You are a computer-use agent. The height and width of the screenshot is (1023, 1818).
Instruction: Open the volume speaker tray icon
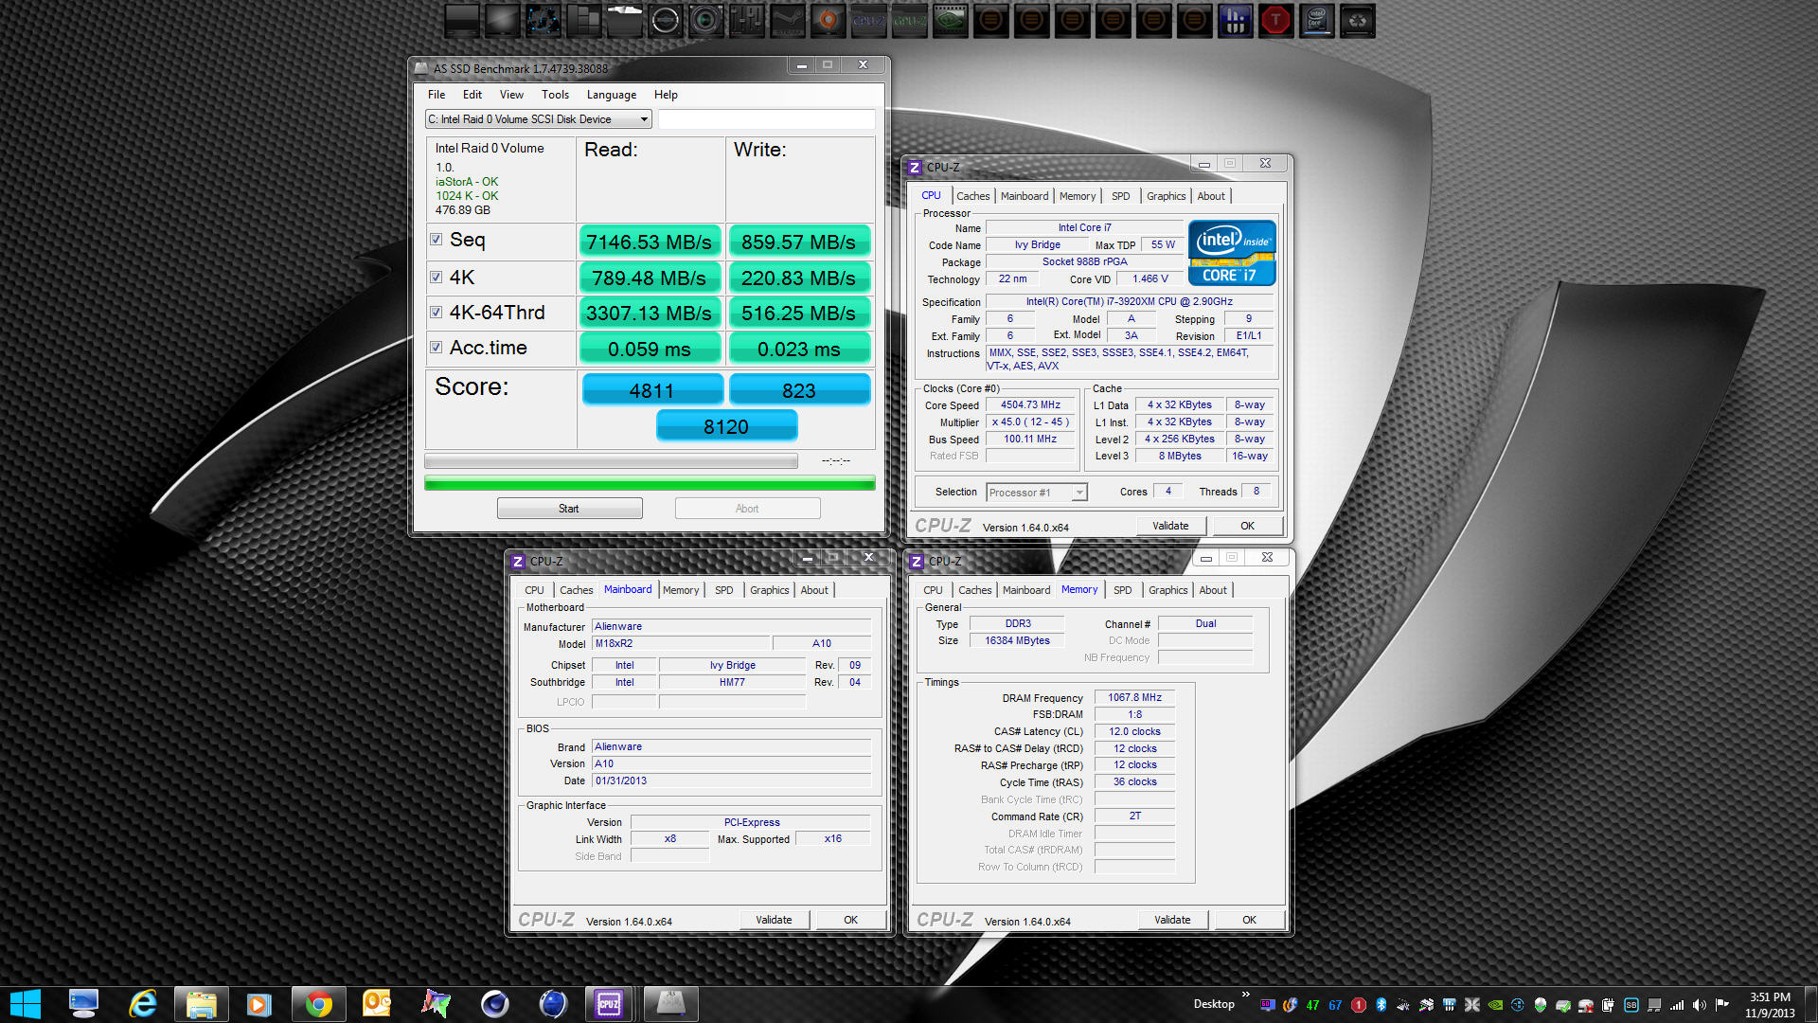coord(1700,1005)
